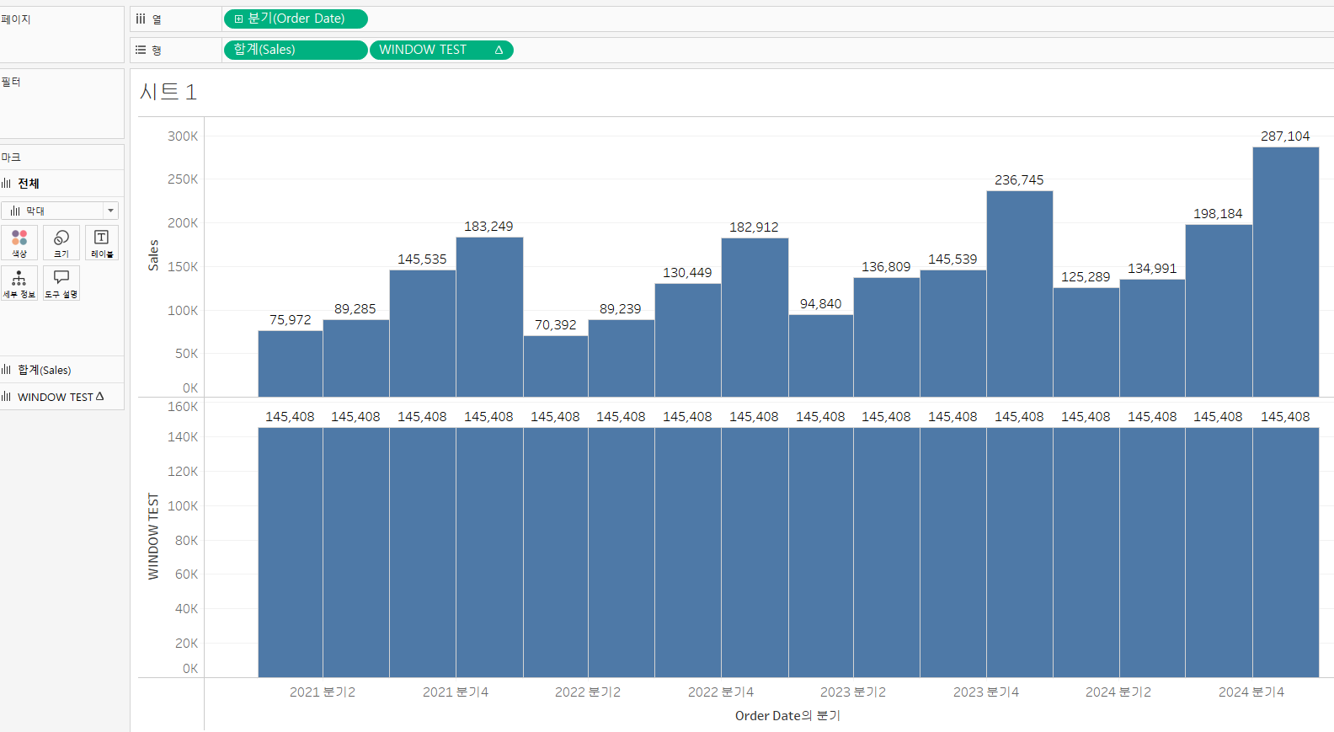Click the 2021 분기4 axis label
The image size is (1334, 732).
[456, 692]
